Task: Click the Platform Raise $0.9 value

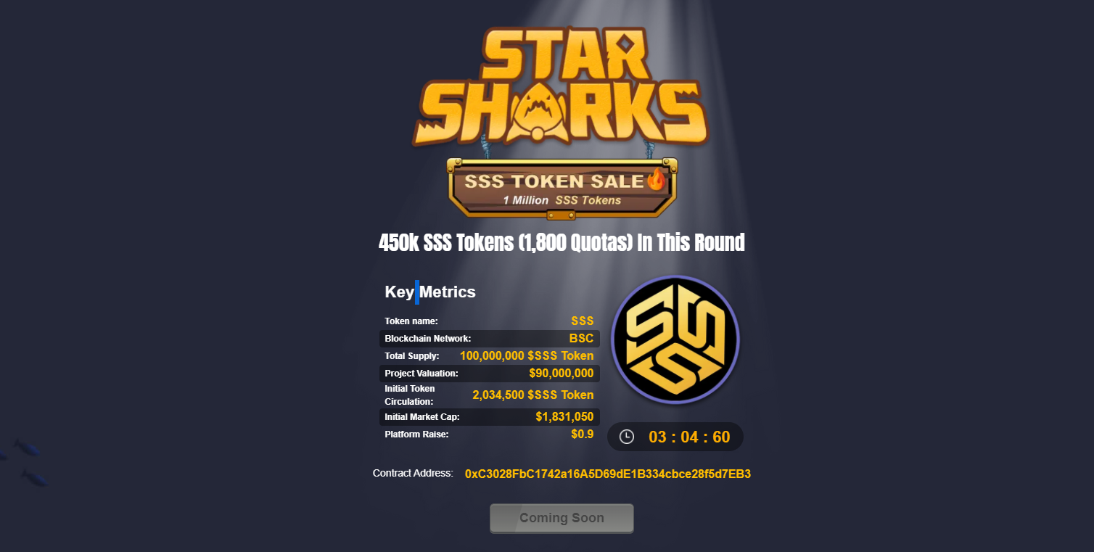Action: pyautogui.click(x=583, y=434)
